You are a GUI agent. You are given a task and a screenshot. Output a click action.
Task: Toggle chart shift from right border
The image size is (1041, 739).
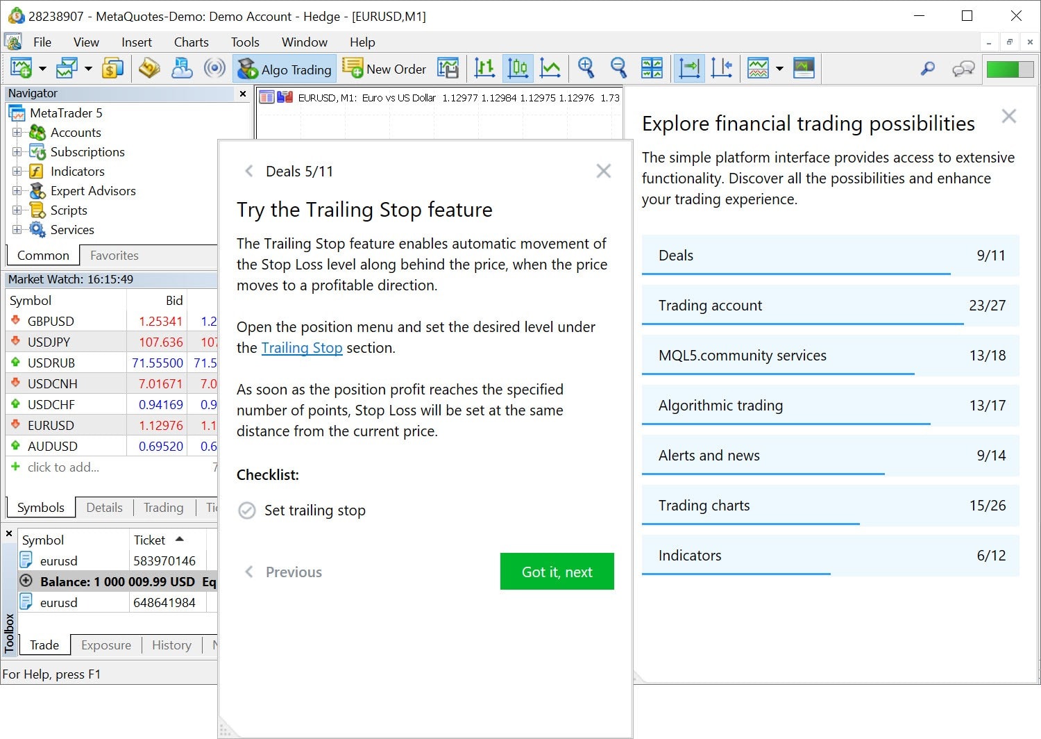[722, 68]
